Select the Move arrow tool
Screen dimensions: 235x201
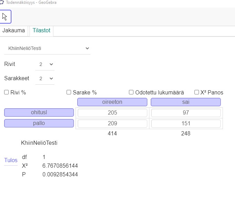click(x=5, y=17)
